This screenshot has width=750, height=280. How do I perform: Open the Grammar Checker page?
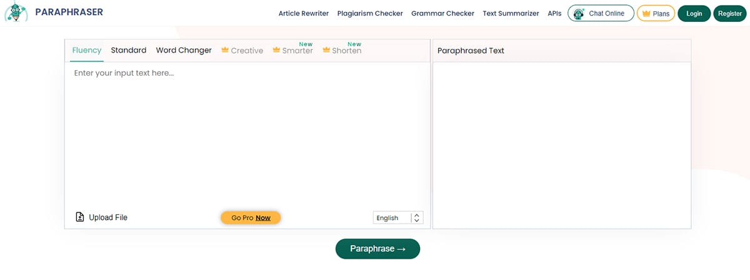(442, 13)
